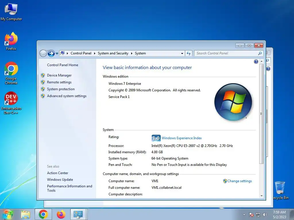Open Advanced system settings link
The width and height of the screenshot is (294, 220).
click(x=67, y=96)
